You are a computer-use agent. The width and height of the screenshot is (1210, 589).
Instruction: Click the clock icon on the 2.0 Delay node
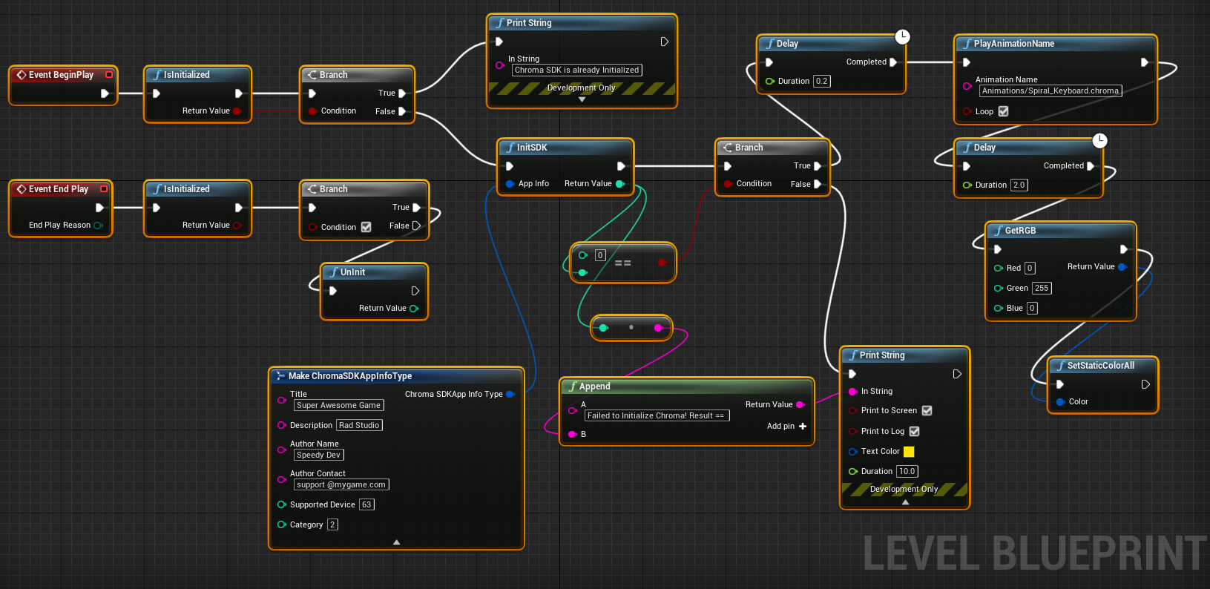point(1099,140)
